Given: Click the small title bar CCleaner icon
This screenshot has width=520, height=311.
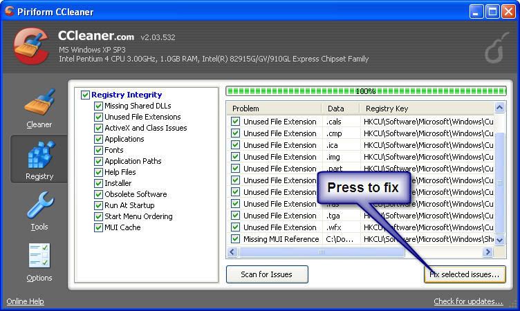Looking at the screenshot, I should point(9,11).
